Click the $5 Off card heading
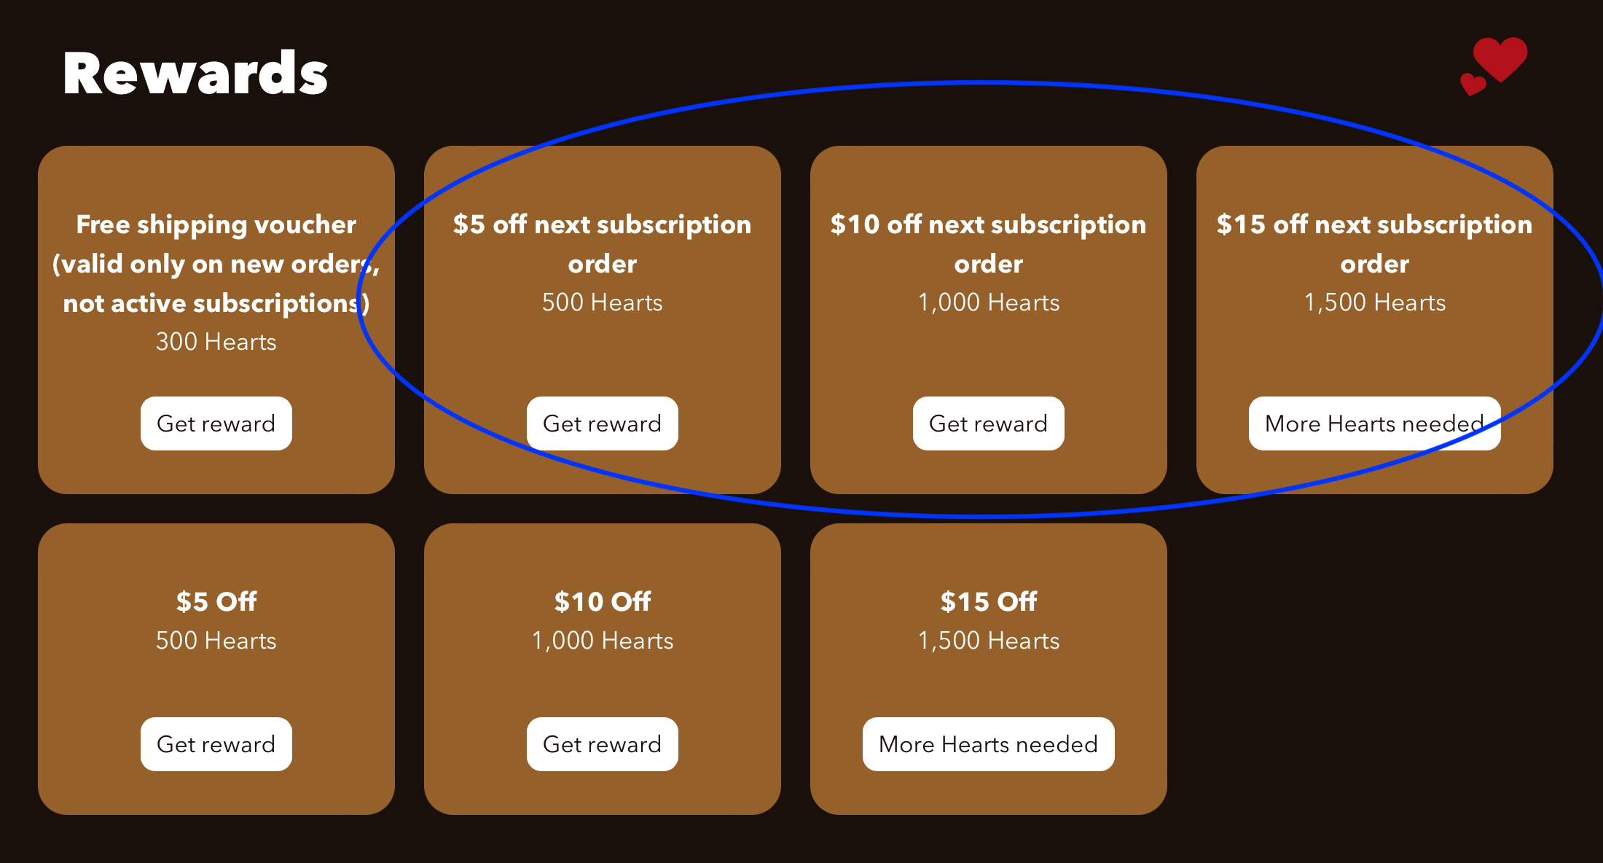 [x=216, y=601]
